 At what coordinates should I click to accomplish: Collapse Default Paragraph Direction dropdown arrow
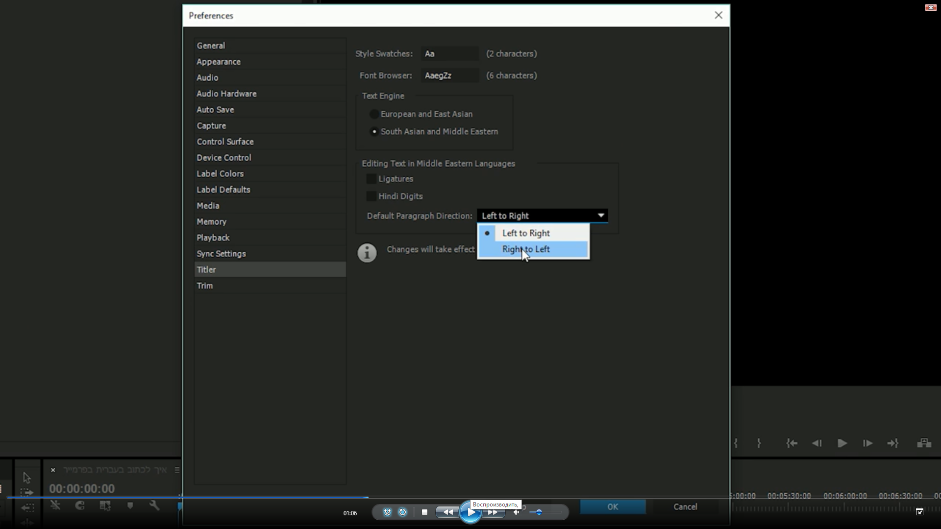click(601, 216)
